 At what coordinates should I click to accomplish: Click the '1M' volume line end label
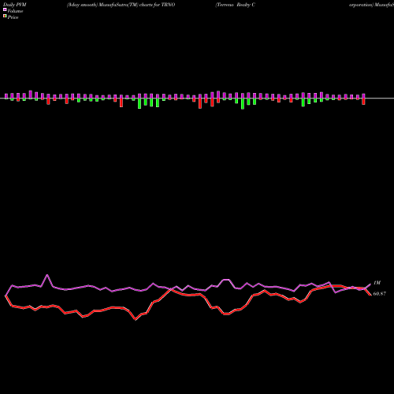pos(377,283)
